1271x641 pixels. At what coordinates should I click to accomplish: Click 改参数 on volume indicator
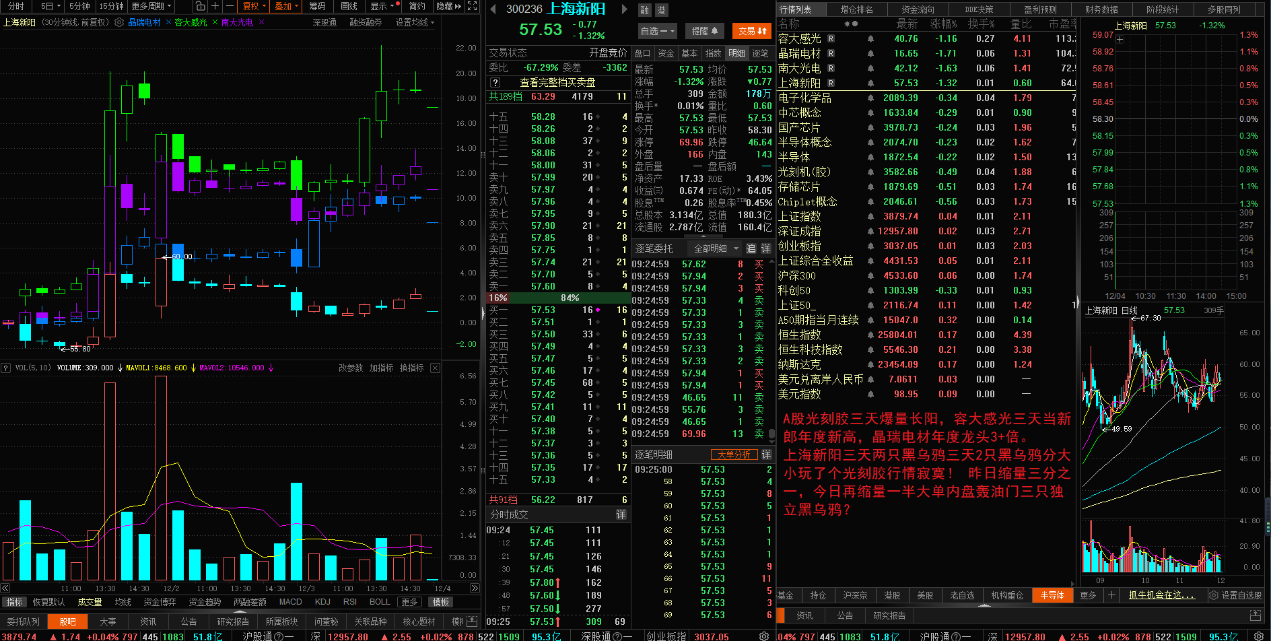(x=351, y=368)
